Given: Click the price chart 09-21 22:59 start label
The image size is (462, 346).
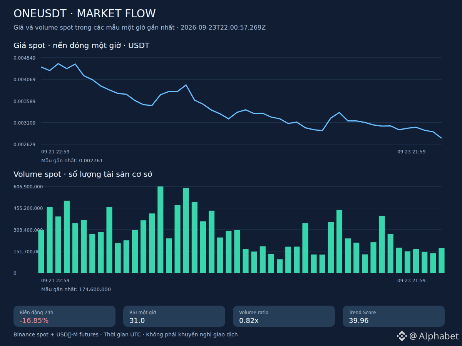Looking at the screenshot, I should click(55, 152).
